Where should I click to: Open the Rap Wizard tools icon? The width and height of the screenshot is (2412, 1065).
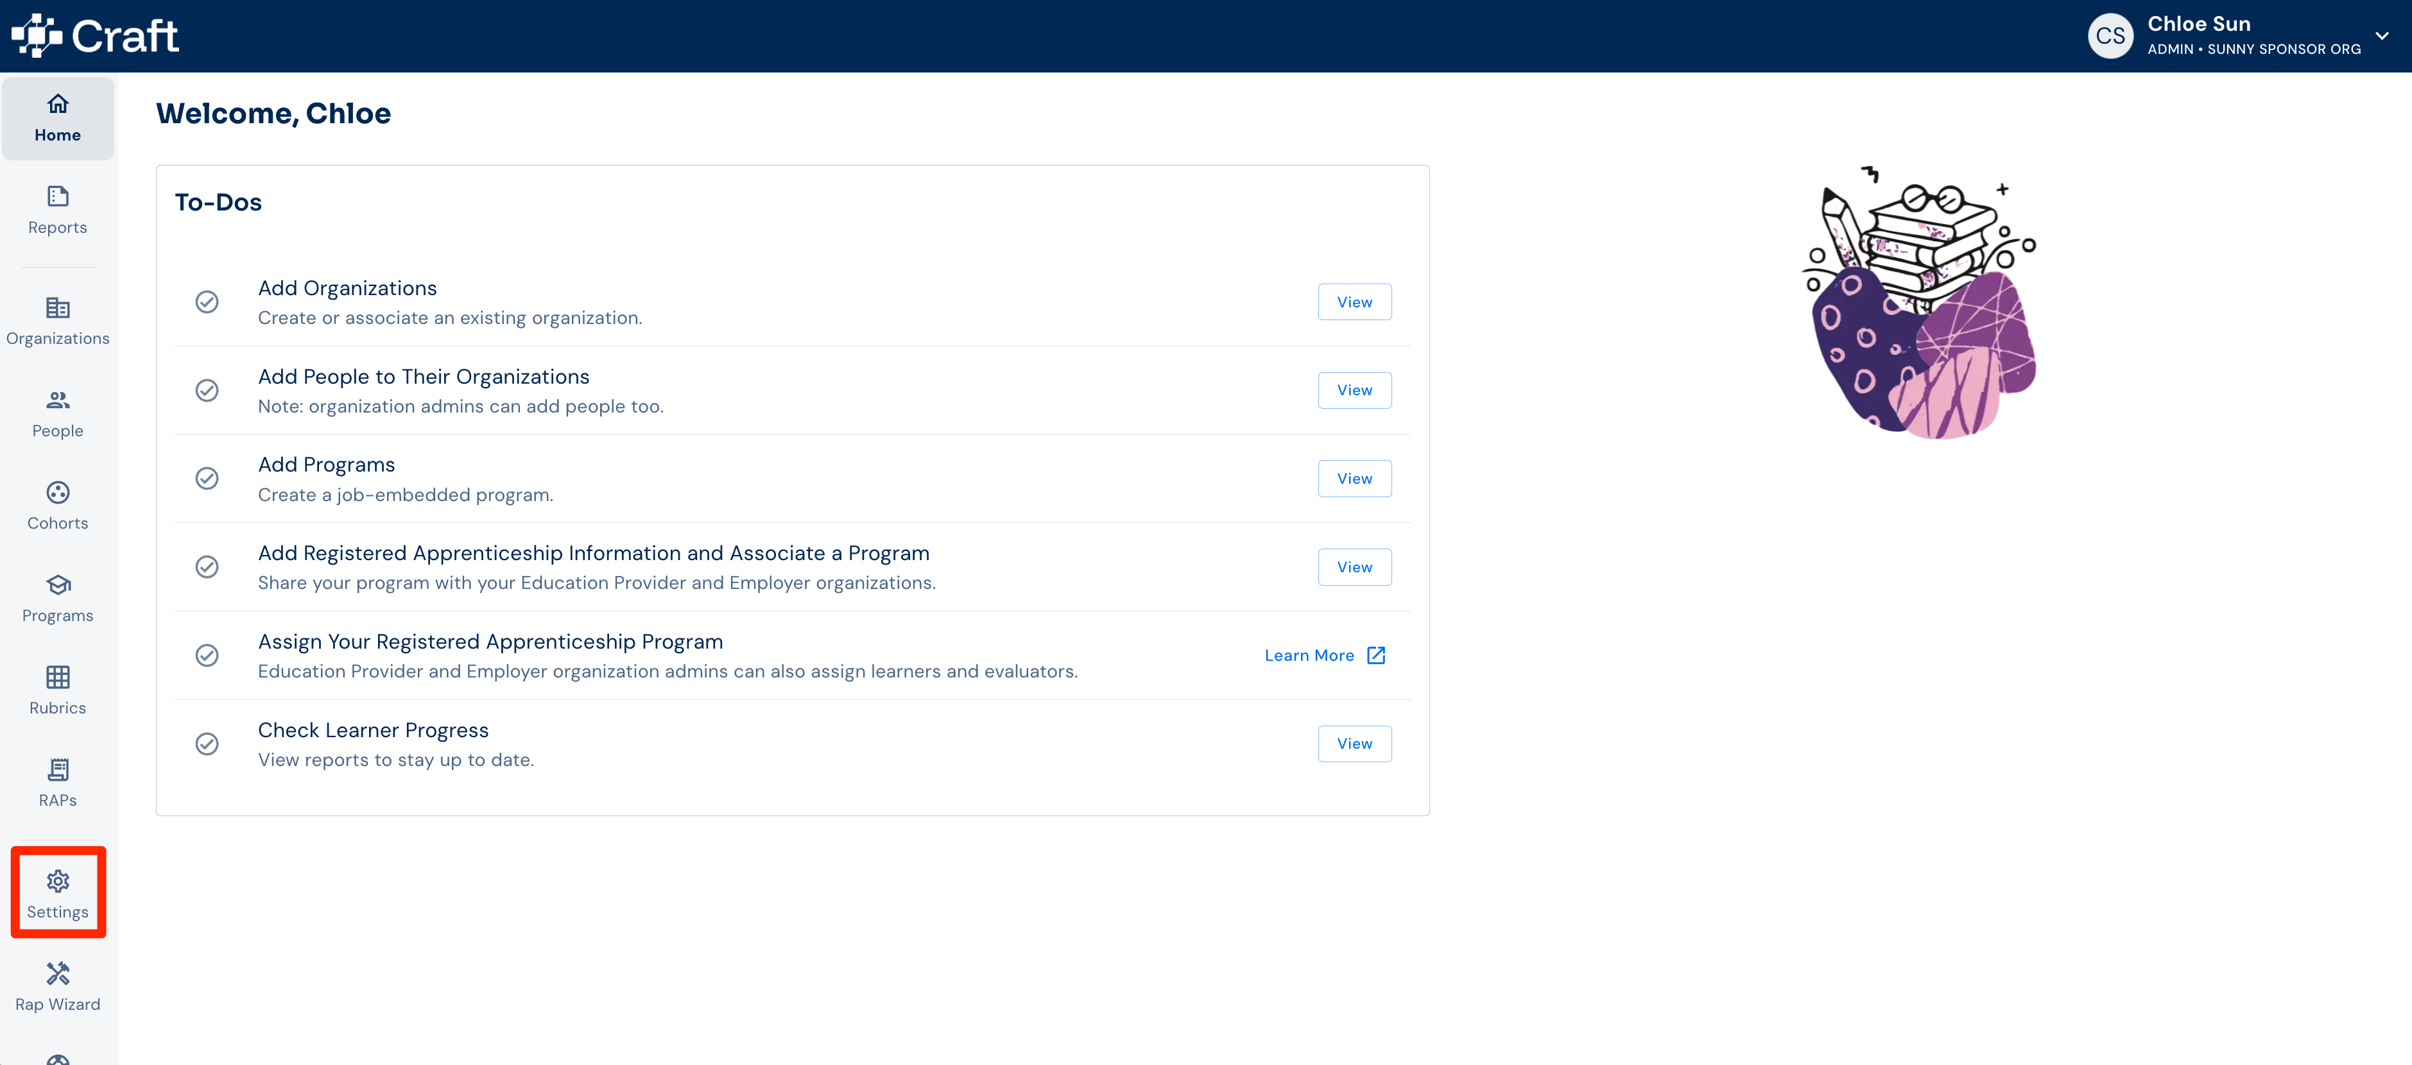point(58,973)
